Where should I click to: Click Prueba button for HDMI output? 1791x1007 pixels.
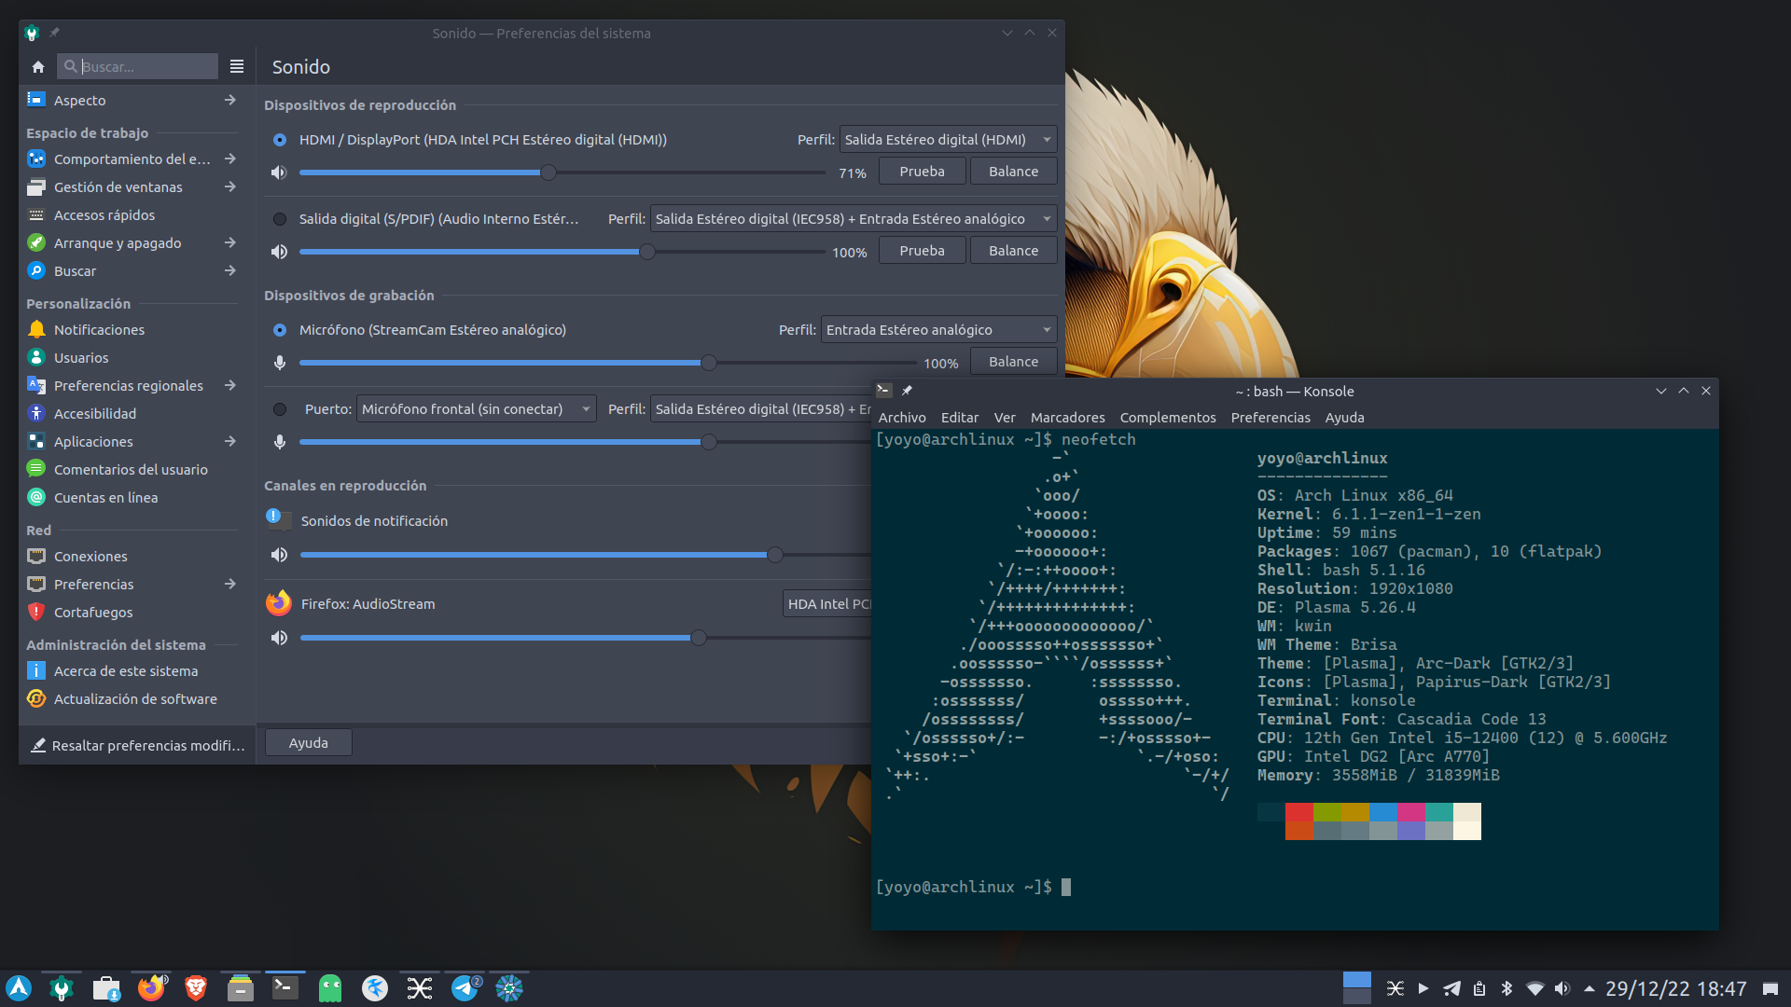(x=922, y=172)
